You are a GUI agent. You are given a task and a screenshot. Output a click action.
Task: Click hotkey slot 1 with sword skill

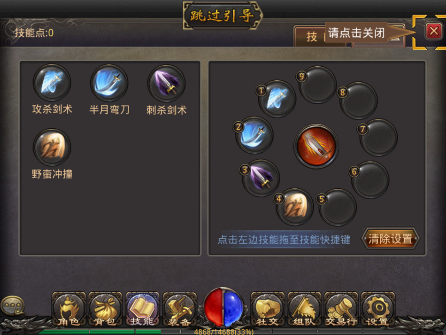point(277,99)
